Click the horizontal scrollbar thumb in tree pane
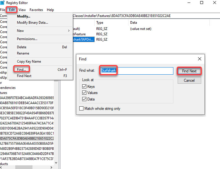 (24, 167)
